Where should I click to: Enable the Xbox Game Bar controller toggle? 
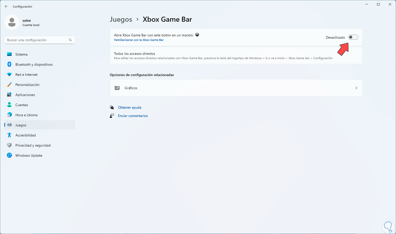click(x=353, y=37)
